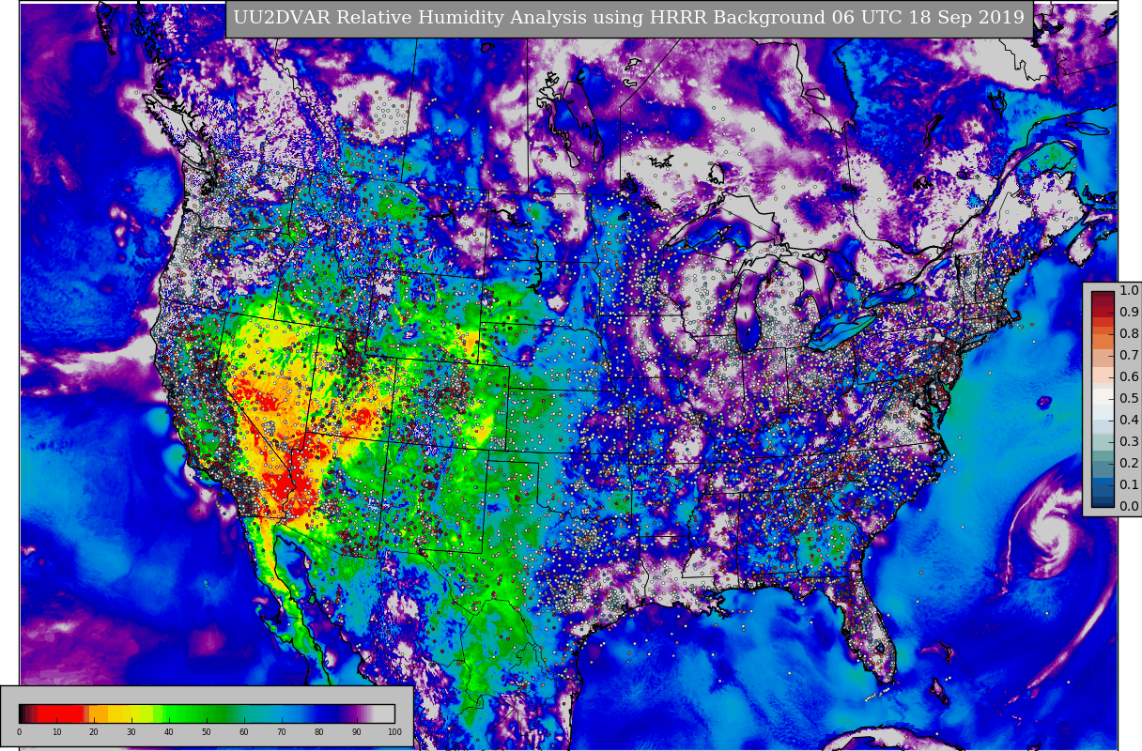Screen dimensions: 1142x751
Task: Click the 50 tick label on humidity colorbar
Action: 207,732
